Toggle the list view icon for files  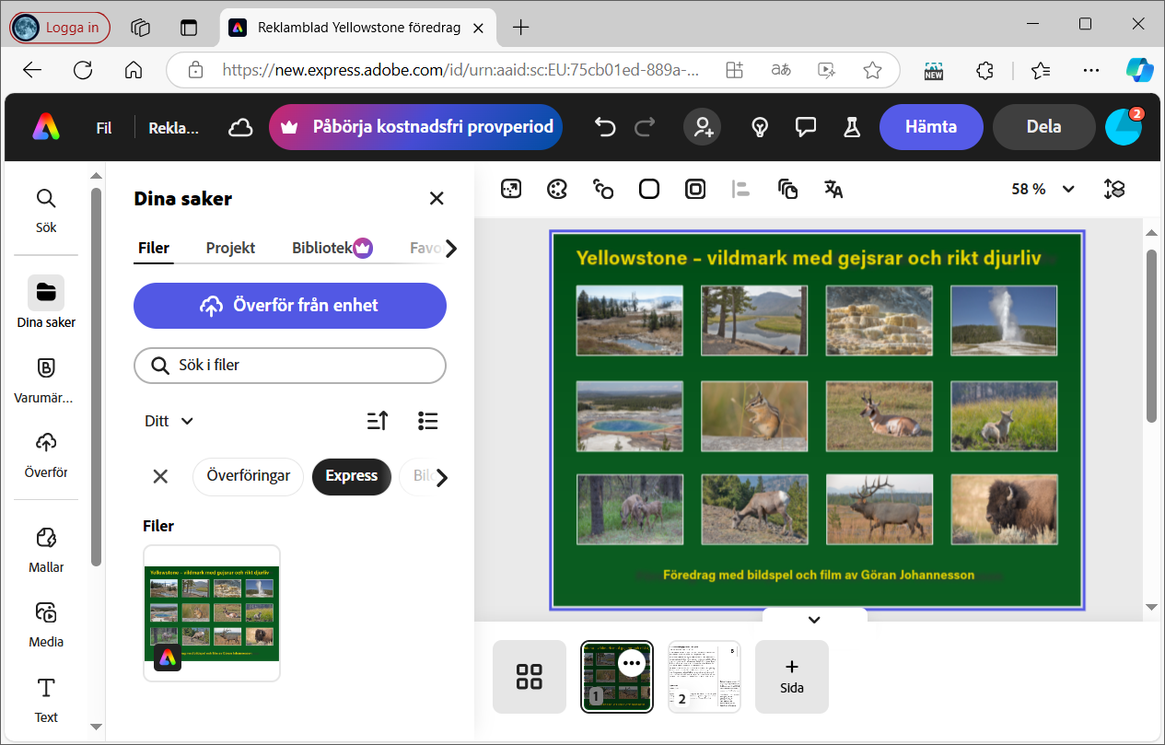coord(427,421)
